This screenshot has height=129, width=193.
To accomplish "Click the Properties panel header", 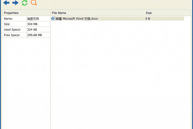I will (x=11, y=13).
